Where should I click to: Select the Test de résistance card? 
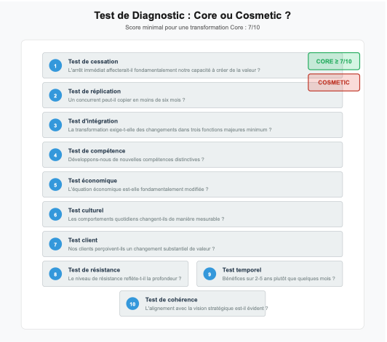(115, 274)
